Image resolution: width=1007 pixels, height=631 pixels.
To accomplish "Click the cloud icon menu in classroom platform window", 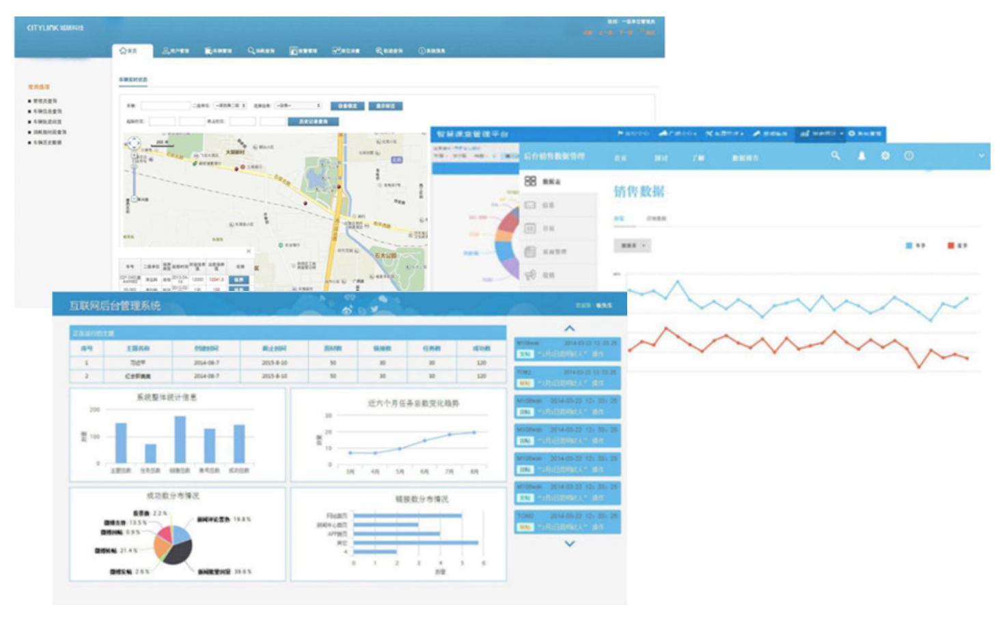I will pos(678,133).
